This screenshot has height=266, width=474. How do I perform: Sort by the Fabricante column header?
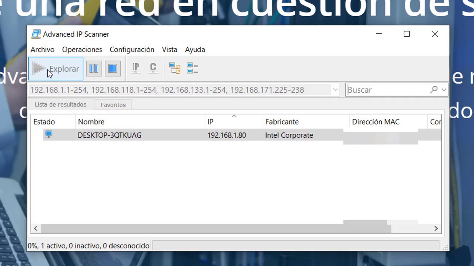(306, 122)
